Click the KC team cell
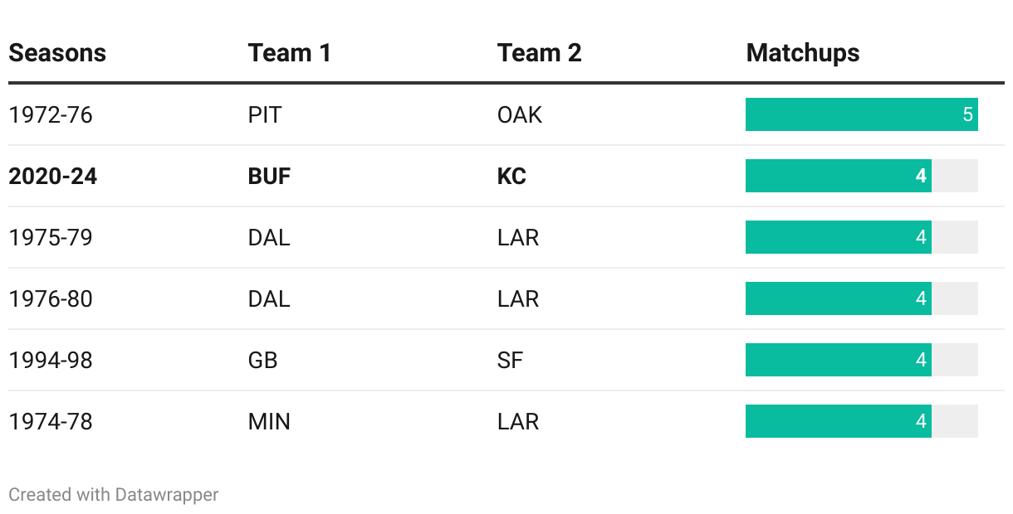 coord(511,176)
